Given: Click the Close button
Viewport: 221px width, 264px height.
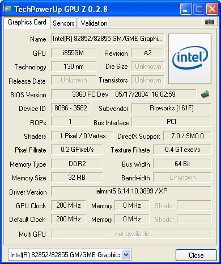Looking at the screenshot, I should [196, 255].
